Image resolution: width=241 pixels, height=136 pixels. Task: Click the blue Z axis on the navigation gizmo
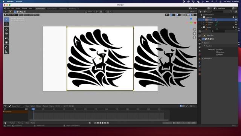coord(191,19)
